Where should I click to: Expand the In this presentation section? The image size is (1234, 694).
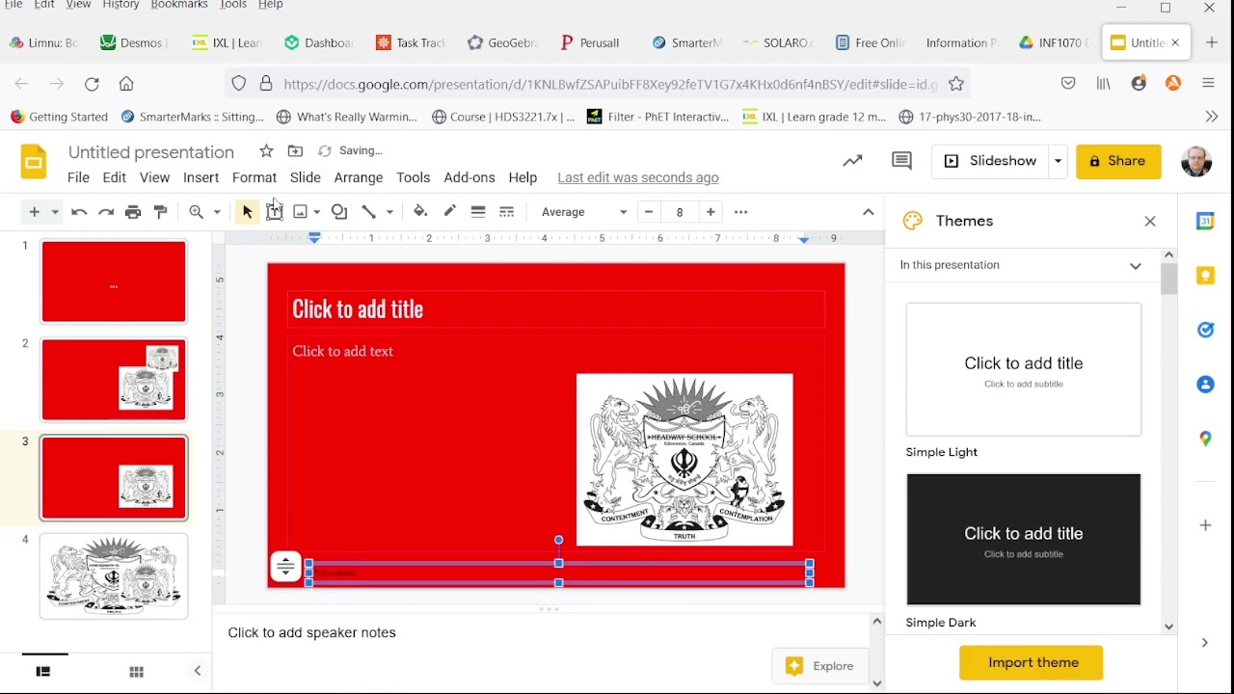point(1136,265)
